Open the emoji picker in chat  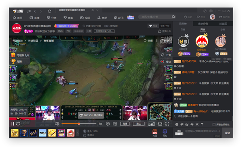pyautogui.click(x=177, y=124)
